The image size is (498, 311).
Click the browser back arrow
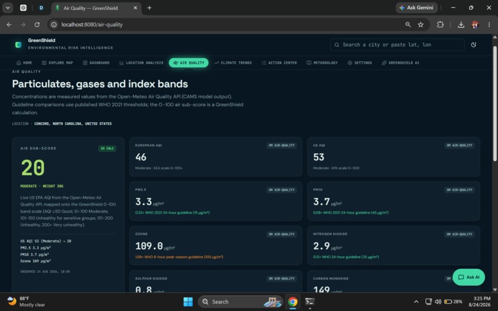[x=9, y=25]
